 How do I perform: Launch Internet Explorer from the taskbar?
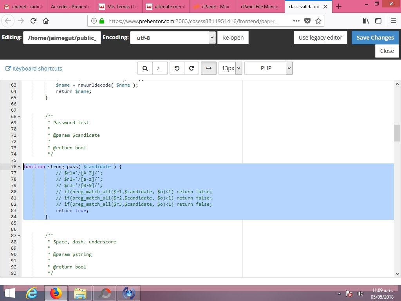coord(32,293)
